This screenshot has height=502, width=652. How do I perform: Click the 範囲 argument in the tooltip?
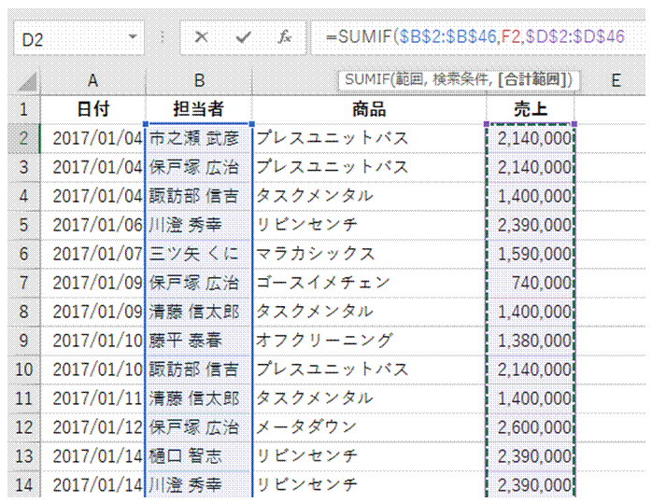tap(409, 79)
